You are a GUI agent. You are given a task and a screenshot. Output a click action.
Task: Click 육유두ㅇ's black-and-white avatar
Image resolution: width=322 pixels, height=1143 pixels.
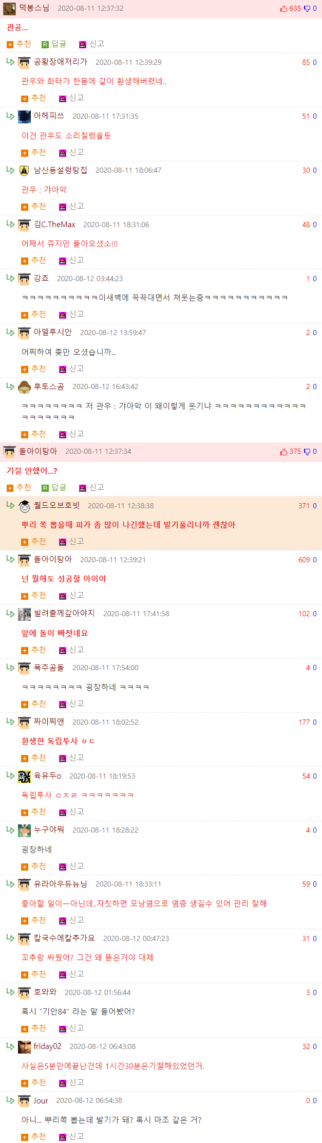click(24, 777)
